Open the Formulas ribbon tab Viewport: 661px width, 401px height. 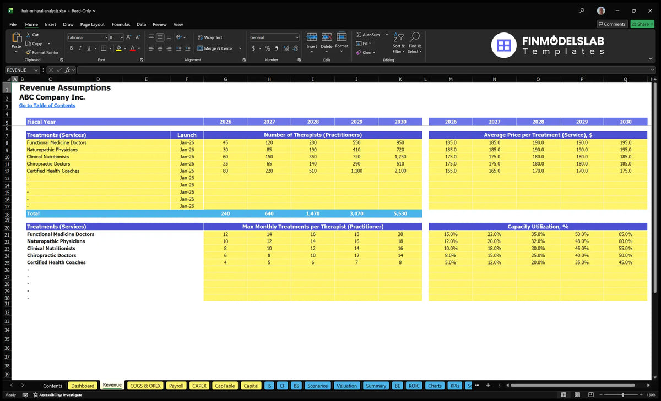[x=121, y=24]
